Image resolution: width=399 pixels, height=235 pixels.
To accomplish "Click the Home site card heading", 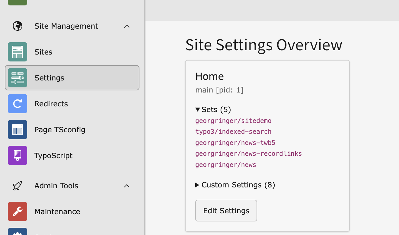I will (209, 77).
